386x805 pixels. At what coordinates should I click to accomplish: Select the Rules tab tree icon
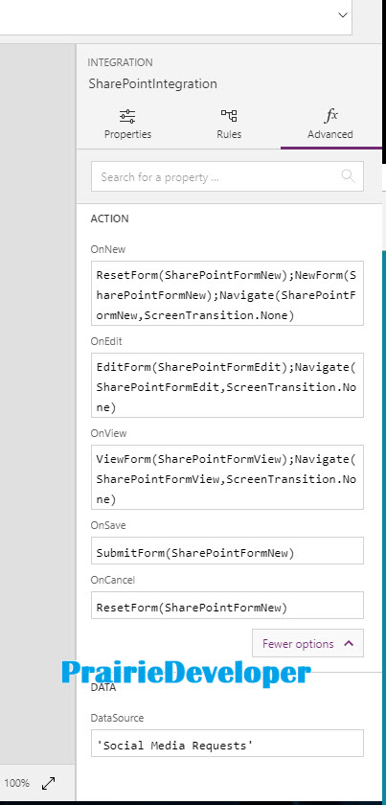click(x=229, y=116)
